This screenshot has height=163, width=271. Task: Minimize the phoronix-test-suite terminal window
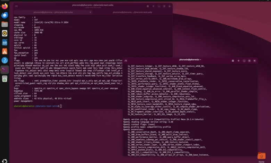(159, 6)
